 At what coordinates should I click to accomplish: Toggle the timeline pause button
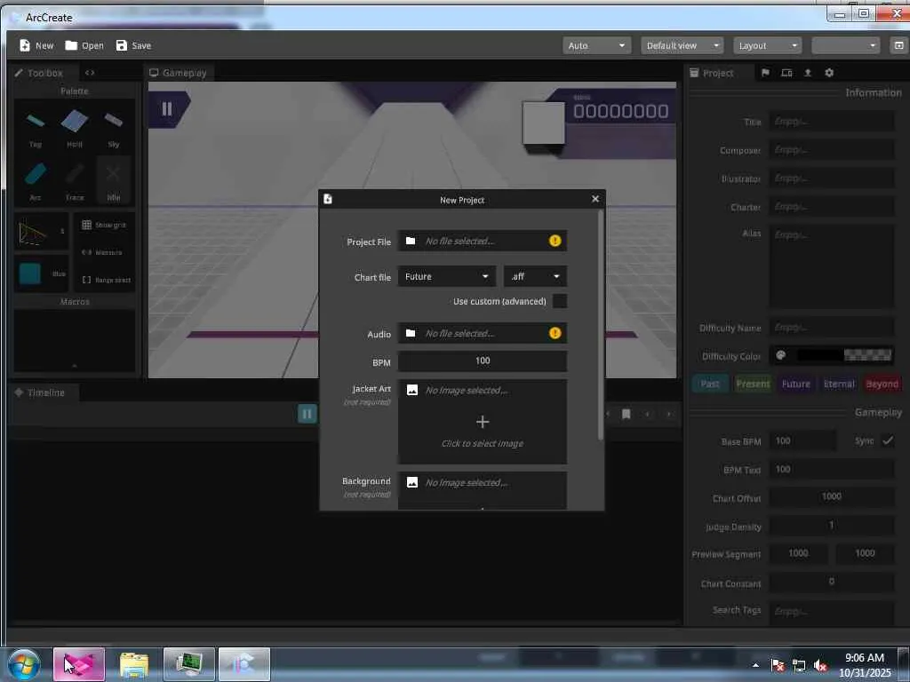[x=307, y=414]
